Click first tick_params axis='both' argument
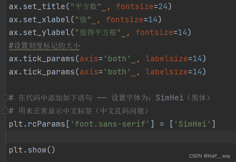The image size is (236, 162). pos(105,59)
